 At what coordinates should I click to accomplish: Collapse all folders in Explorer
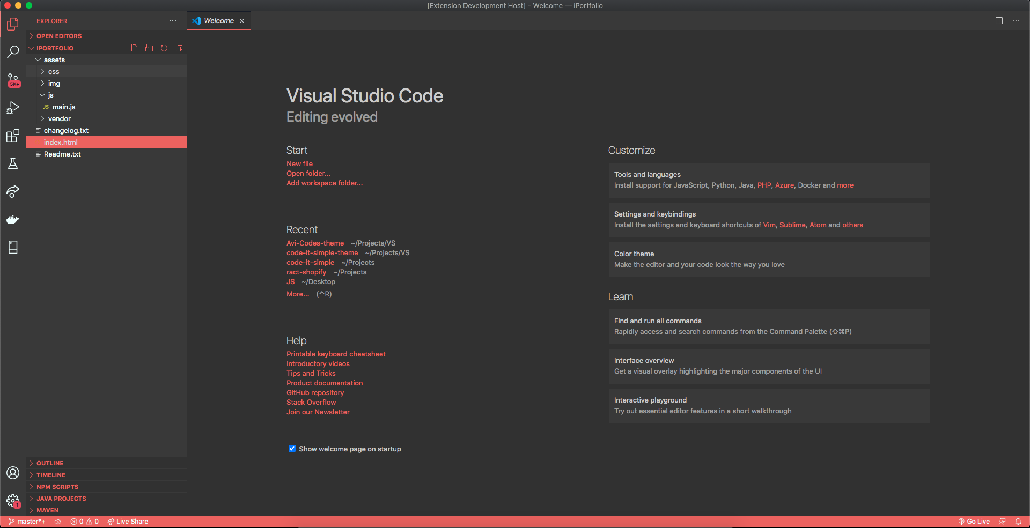(179, 48)
